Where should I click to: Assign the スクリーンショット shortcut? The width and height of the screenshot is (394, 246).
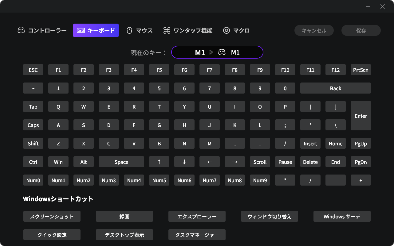tap(52, 217)
